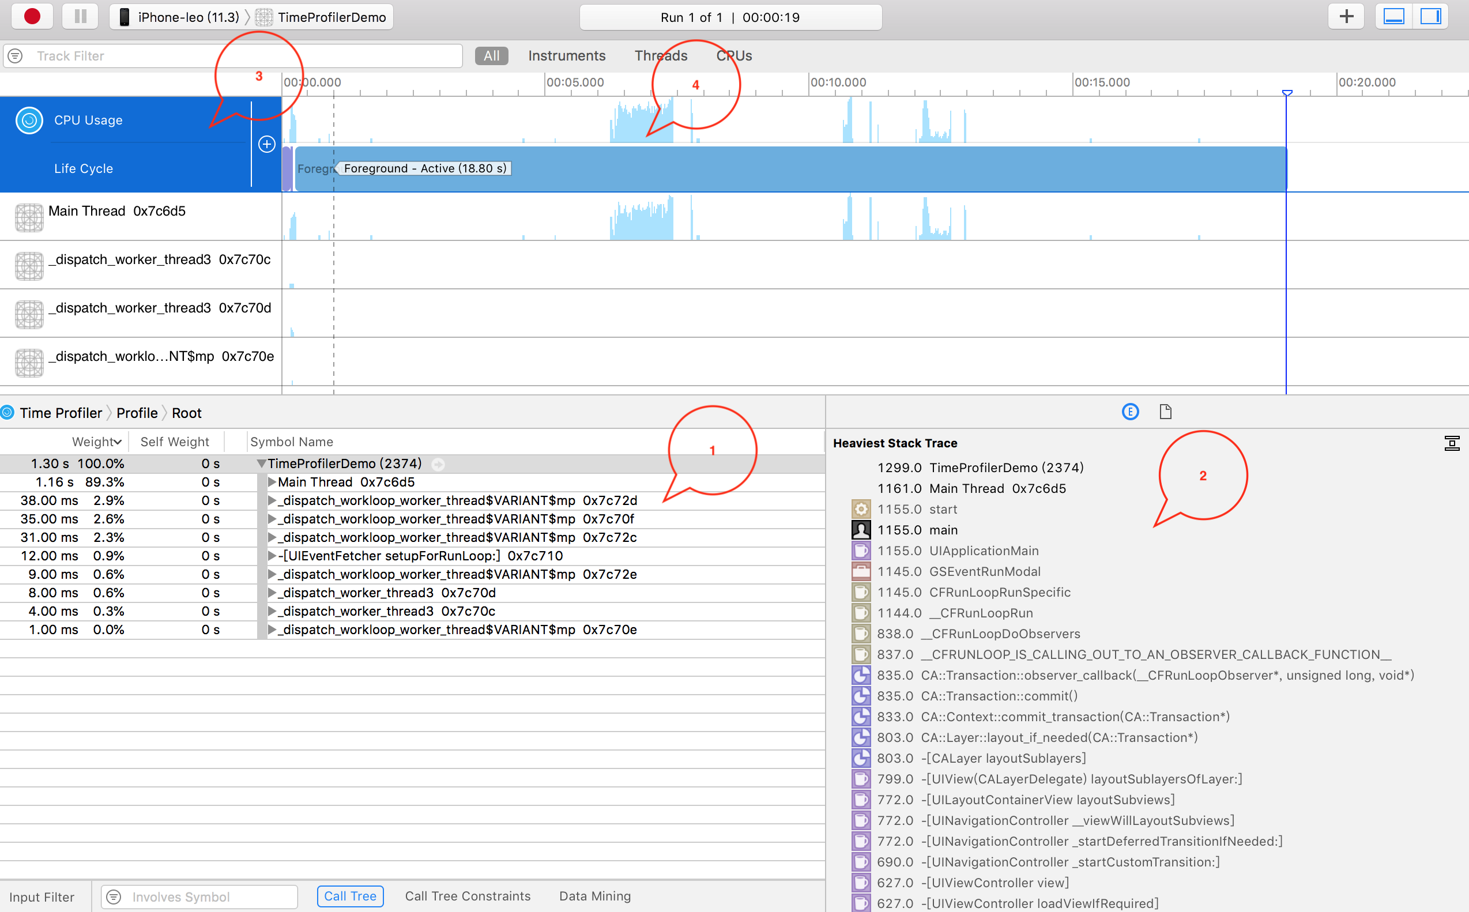
Task: Sort by the Weight column header
Action: click(96, 442)
